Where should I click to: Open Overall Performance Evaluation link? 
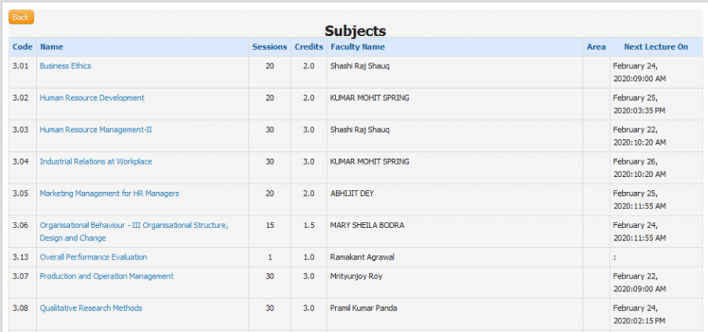94,257
